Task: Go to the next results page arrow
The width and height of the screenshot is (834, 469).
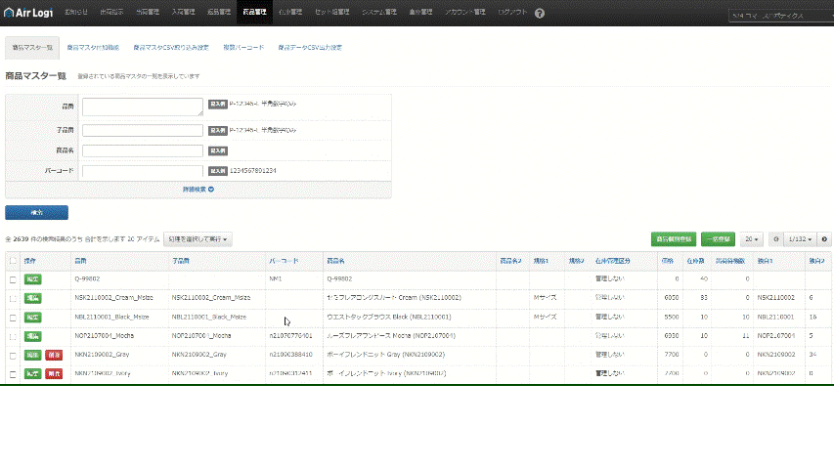Action: click(824, 238)
